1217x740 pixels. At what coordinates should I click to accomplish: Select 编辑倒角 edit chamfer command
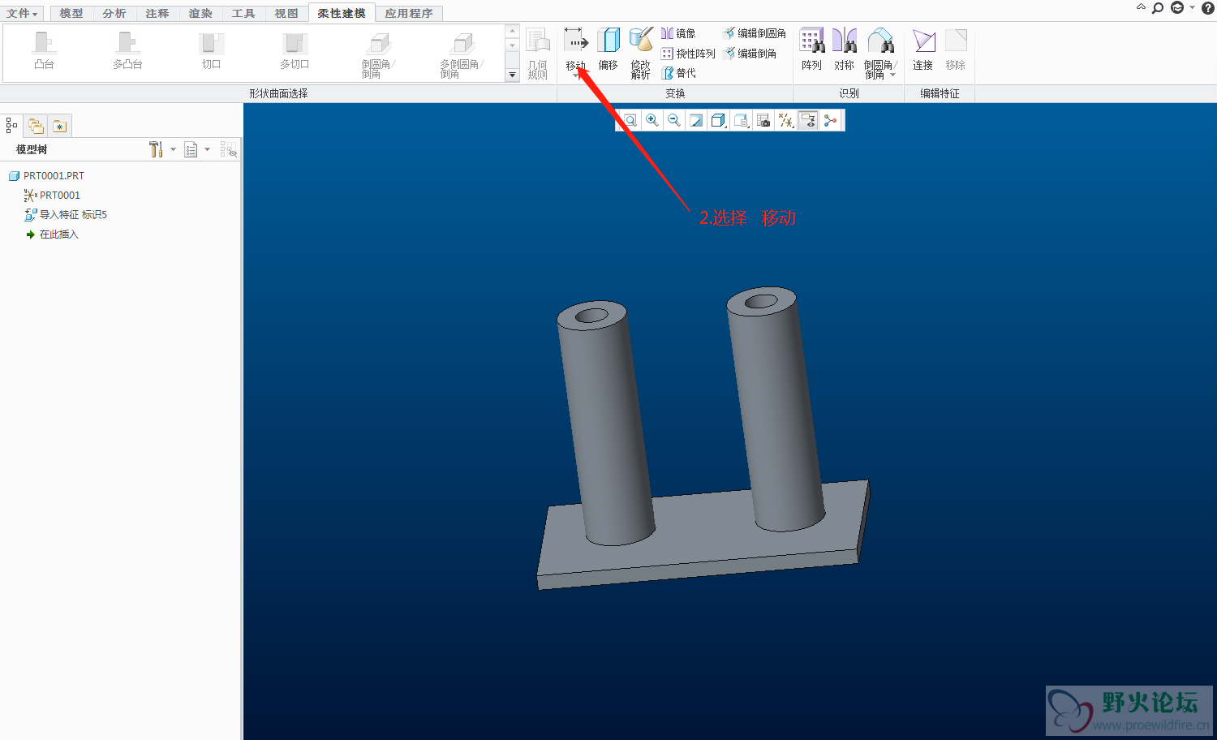click(750, 54)
